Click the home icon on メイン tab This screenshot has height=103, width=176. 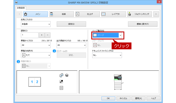[x=26, y=14]
